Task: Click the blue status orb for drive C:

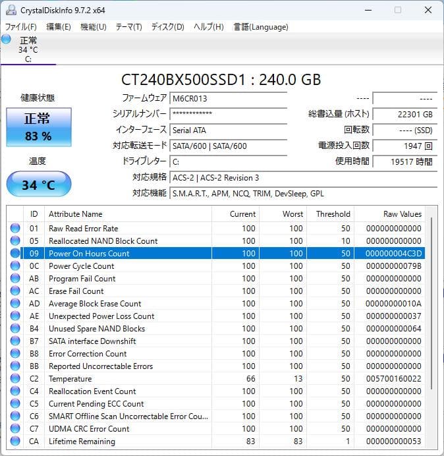Action: (6, 40)
